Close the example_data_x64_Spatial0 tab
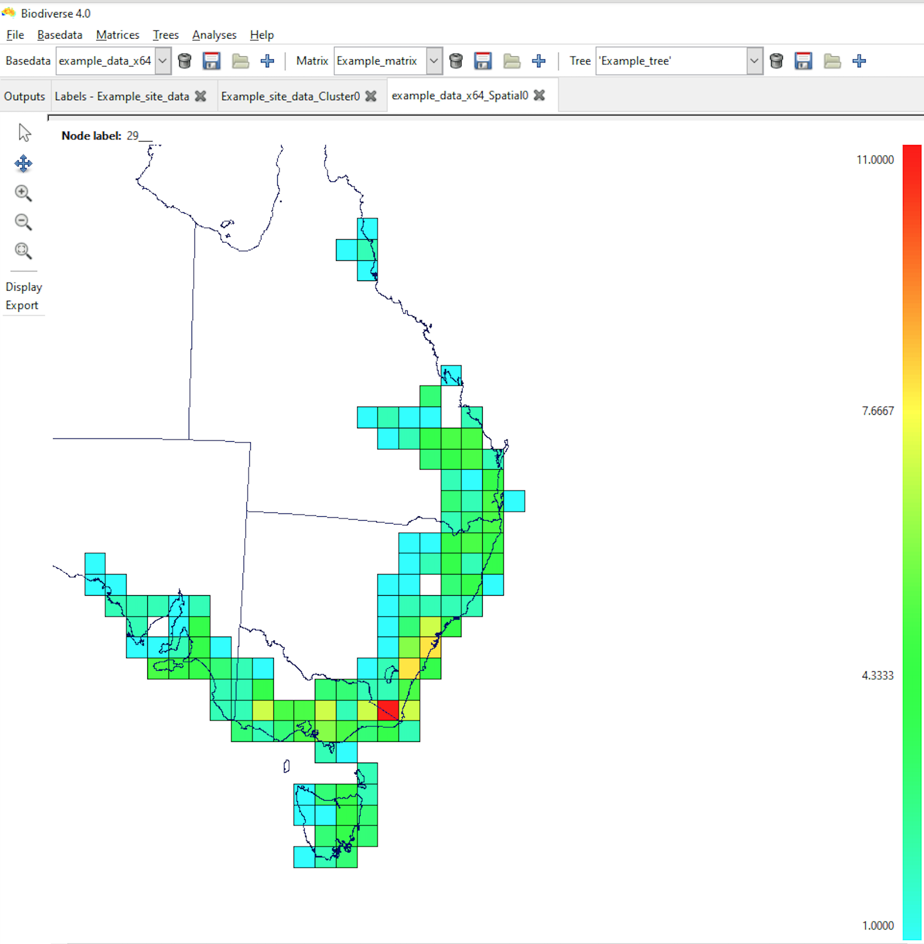This screenshot has width=924, height=944. (539, 95)
